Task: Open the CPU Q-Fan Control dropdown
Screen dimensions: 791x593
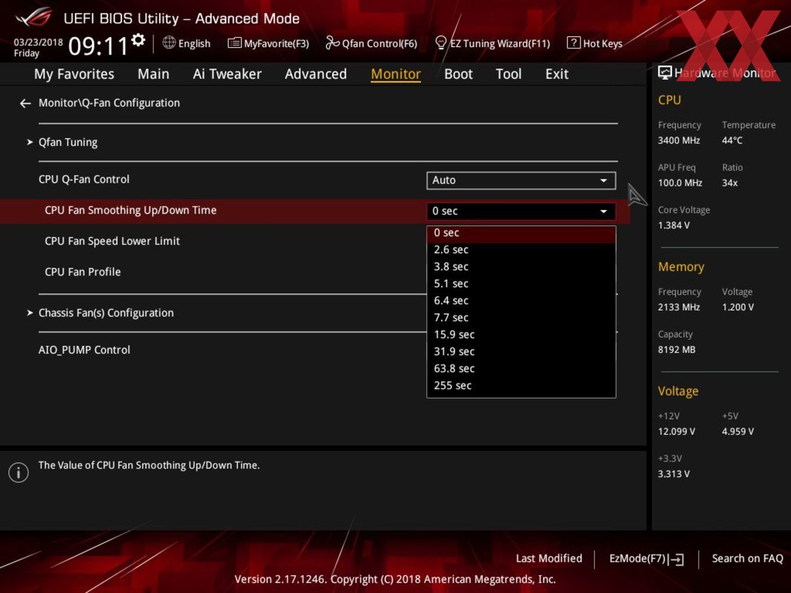Action: [x=521, y=180]
